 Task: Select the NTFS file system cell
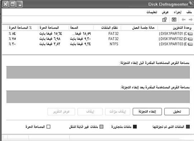(x=114, y=44)
